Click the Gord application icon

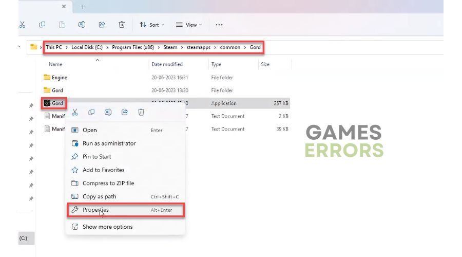tap(47, 103)
